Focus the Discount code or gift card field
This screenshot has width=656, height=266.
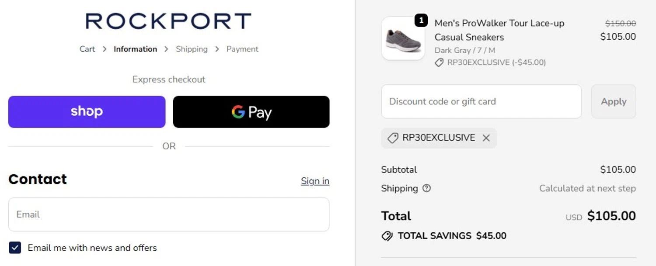(x=481, y=101)
